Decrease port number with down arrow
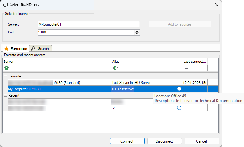This screenshot has width=244, height=147. pyautogui.click(x=137, y=34)
